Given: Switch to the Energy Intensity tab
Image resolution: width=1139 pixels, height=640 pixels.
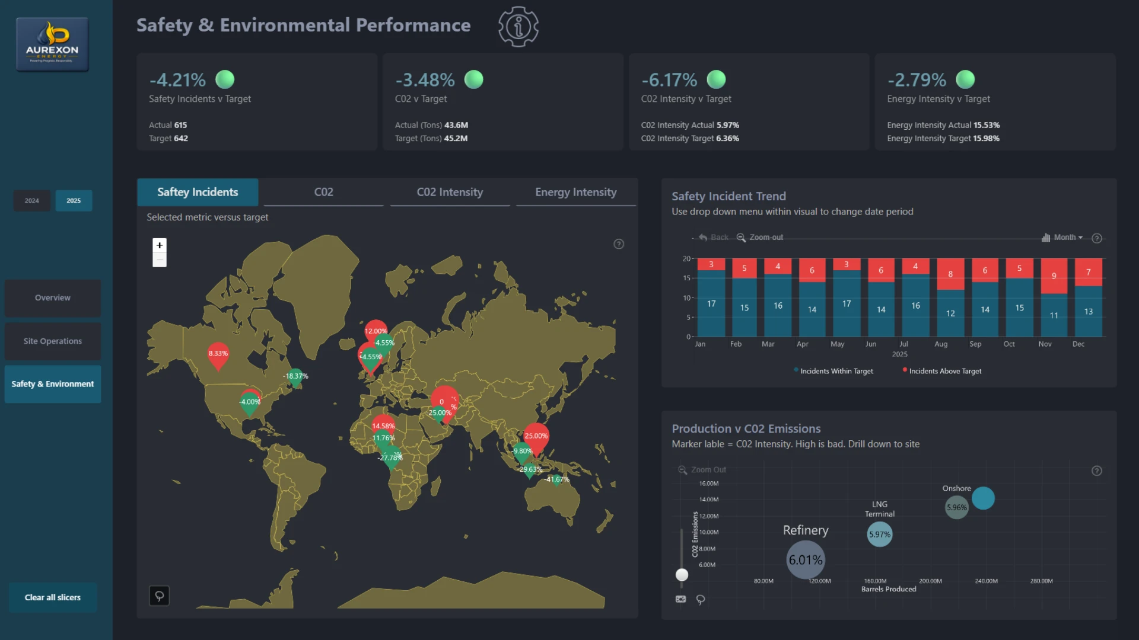Looking at the screenshot, I should [575, 192].
